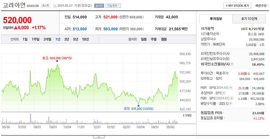Click the 거래량 value 42,005
270x139 pixels.
coord(172,17)
